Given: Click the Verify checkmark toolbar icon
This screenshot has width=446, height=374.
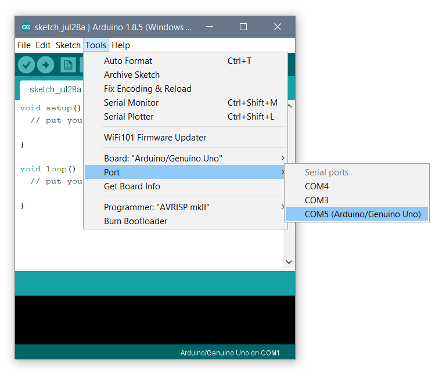Looking at the screenshot, I should tap(26, 64).
